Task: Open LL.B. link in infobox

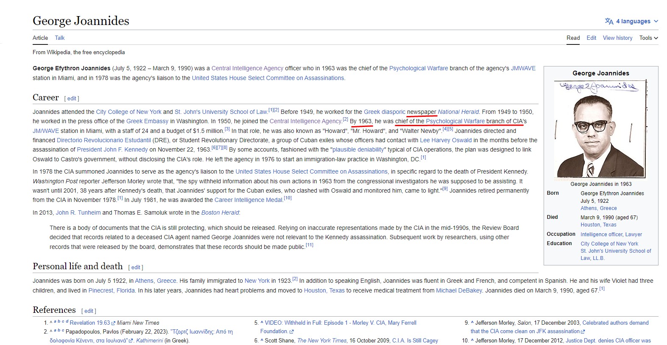Action: click(x=599, y=258)
